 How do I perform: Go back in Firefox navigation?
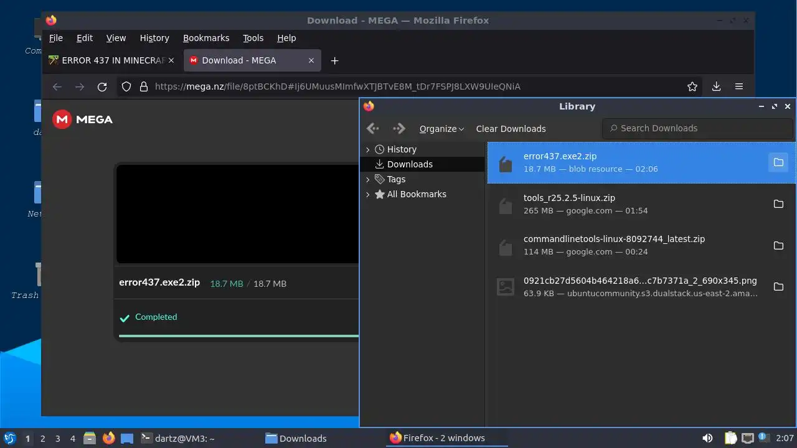pos(57,86)
